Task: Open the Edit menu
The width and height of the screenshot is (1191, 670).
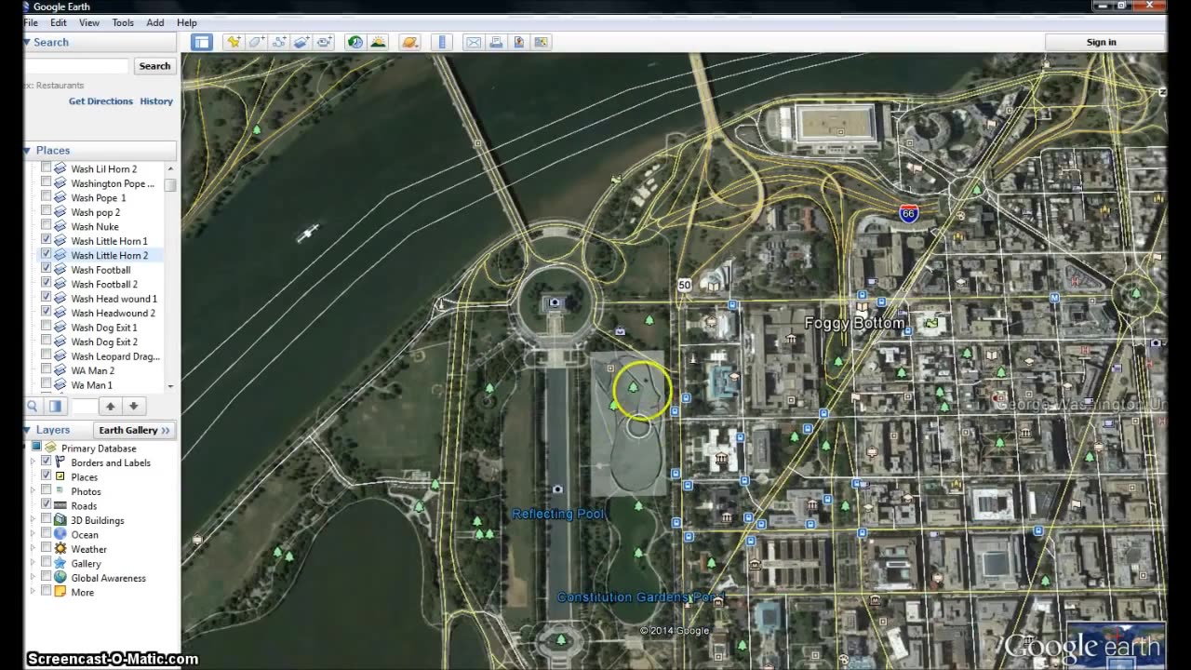Action: point(59,22)
